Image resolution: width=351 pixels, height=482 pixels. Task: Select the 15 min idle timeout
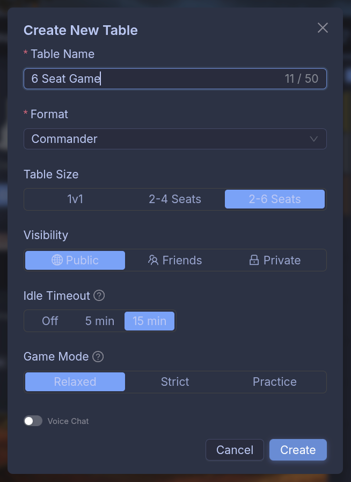150,321
